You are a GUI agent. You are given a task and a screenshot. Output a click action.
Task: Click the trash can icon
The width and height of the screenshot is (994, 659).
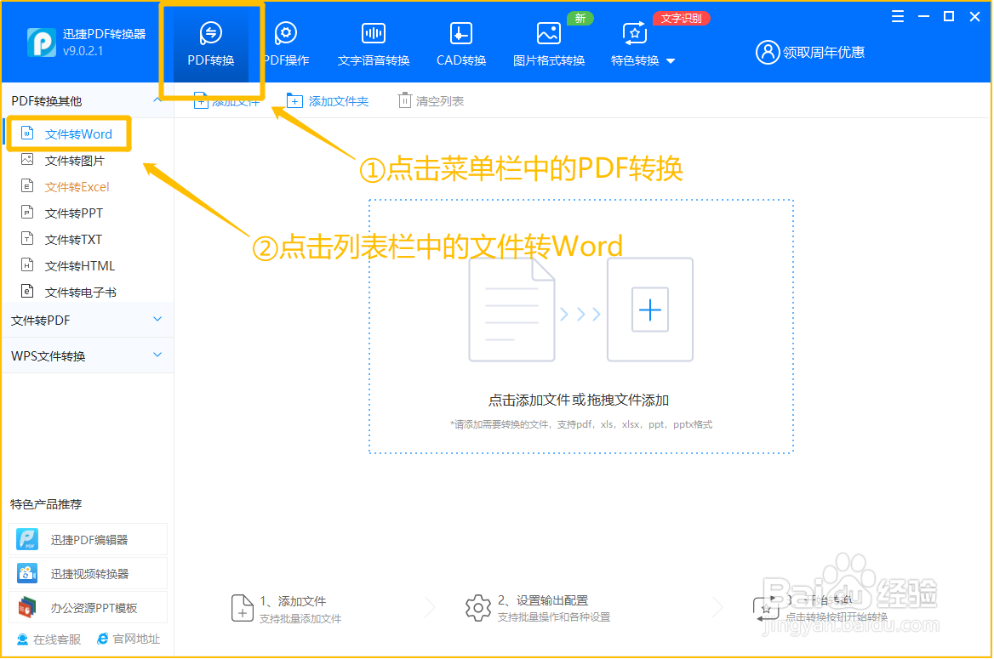(404, 100)
